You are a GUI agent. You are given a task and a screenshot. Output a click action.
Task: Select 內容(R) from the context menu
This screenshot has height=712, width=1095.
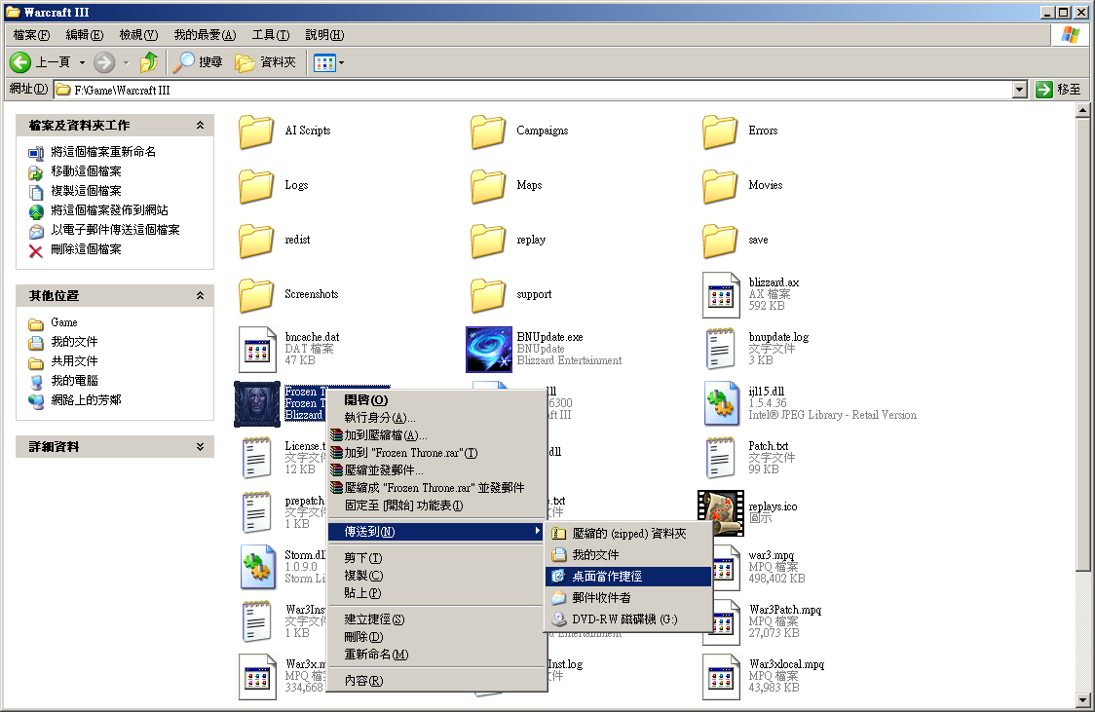point(363,681)
